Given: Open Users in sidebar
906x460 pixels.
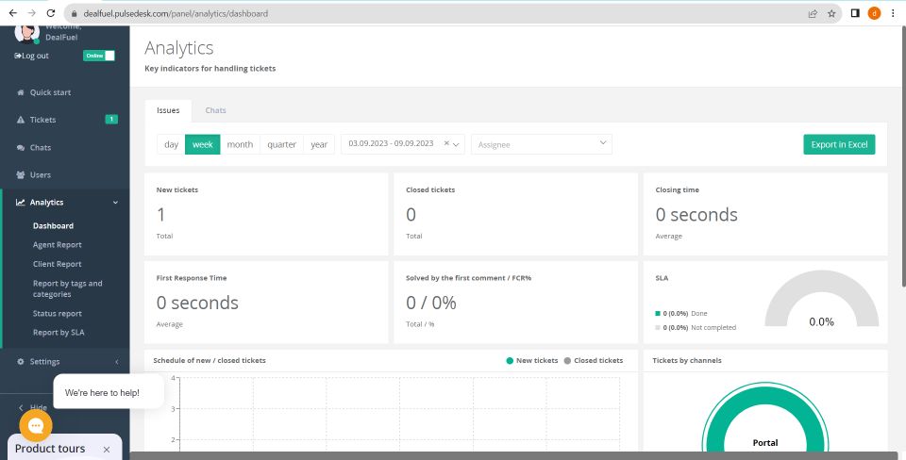Looking at the screenshot, I should pos(41,175).
